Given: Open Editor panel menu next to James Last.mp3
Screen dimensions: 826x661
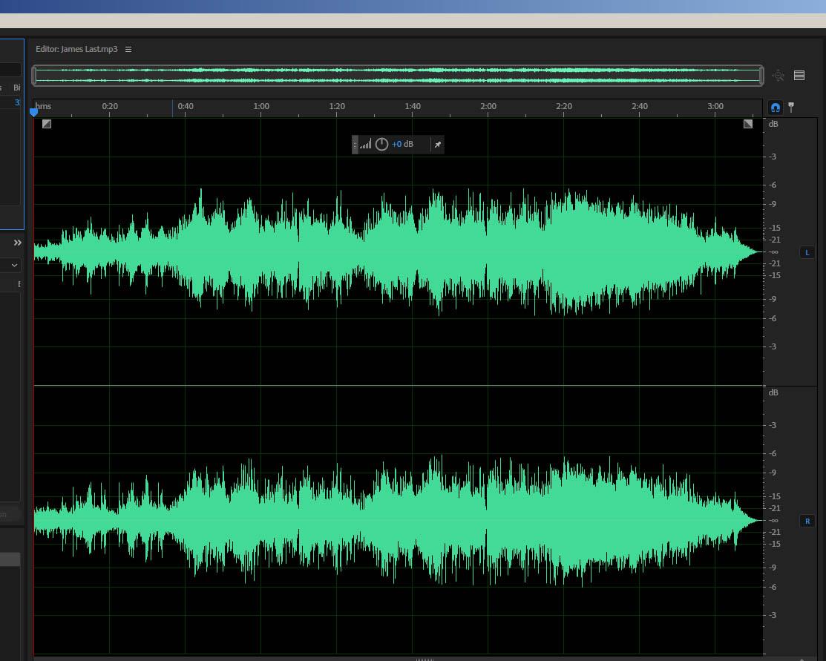Looking at the screenshot, I should tap(128, 49).
